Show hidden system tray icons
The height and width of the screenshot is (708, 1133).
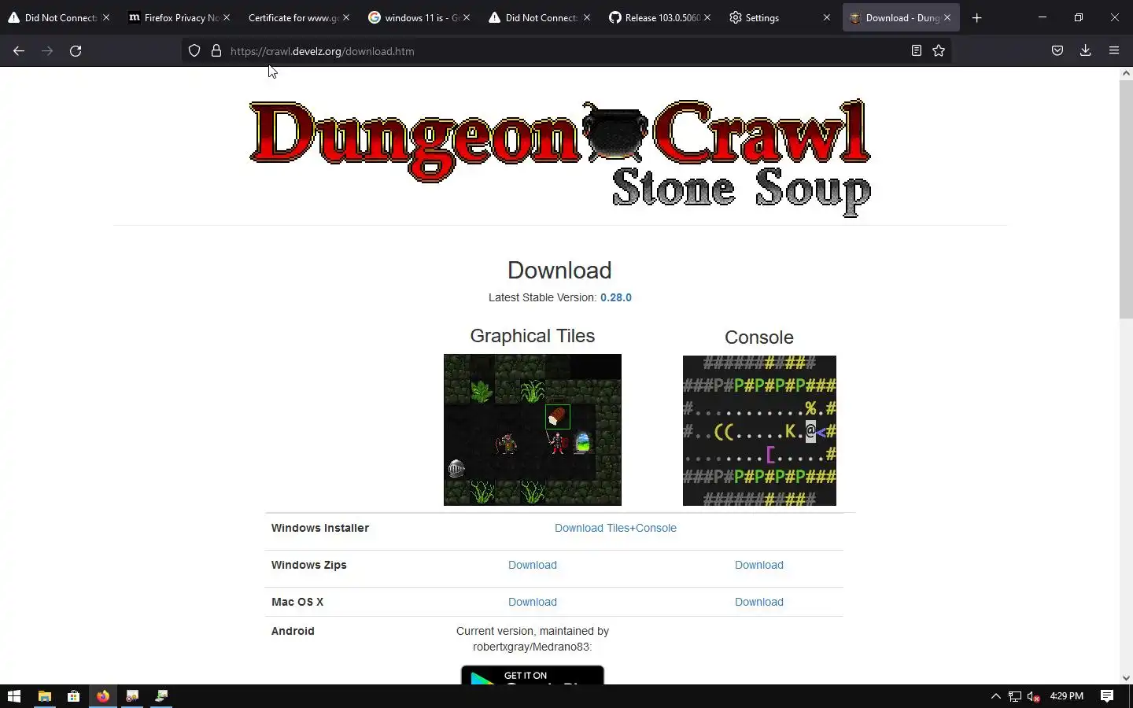[995, 696]
